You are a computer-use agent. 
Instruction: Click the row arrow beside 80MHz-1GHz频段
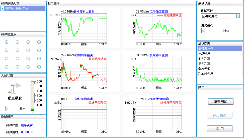(x=2, y=8)
